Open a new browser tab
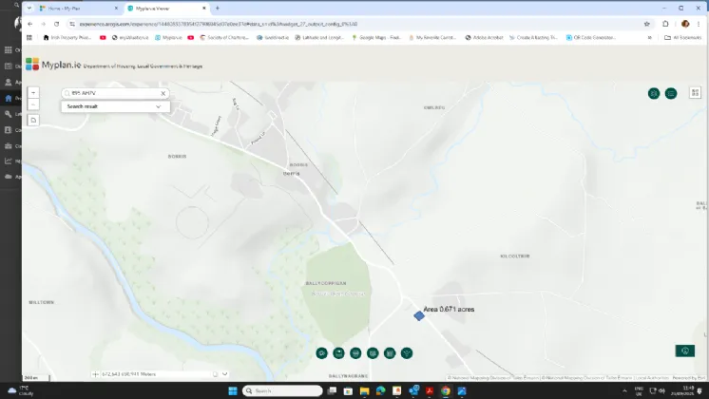Image resolution: width=709 pixels, height=399 pixels. point(218,9)
